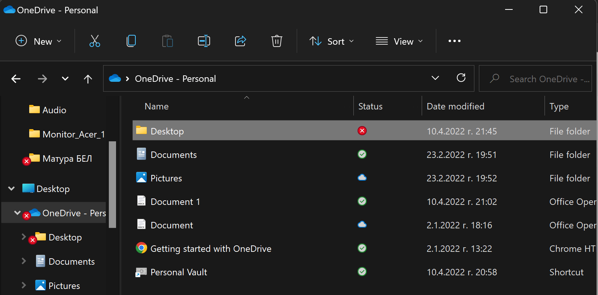Sort by Date modified column header
The height and width of the screenshot is (295, 598).
[x=455, y=106]
